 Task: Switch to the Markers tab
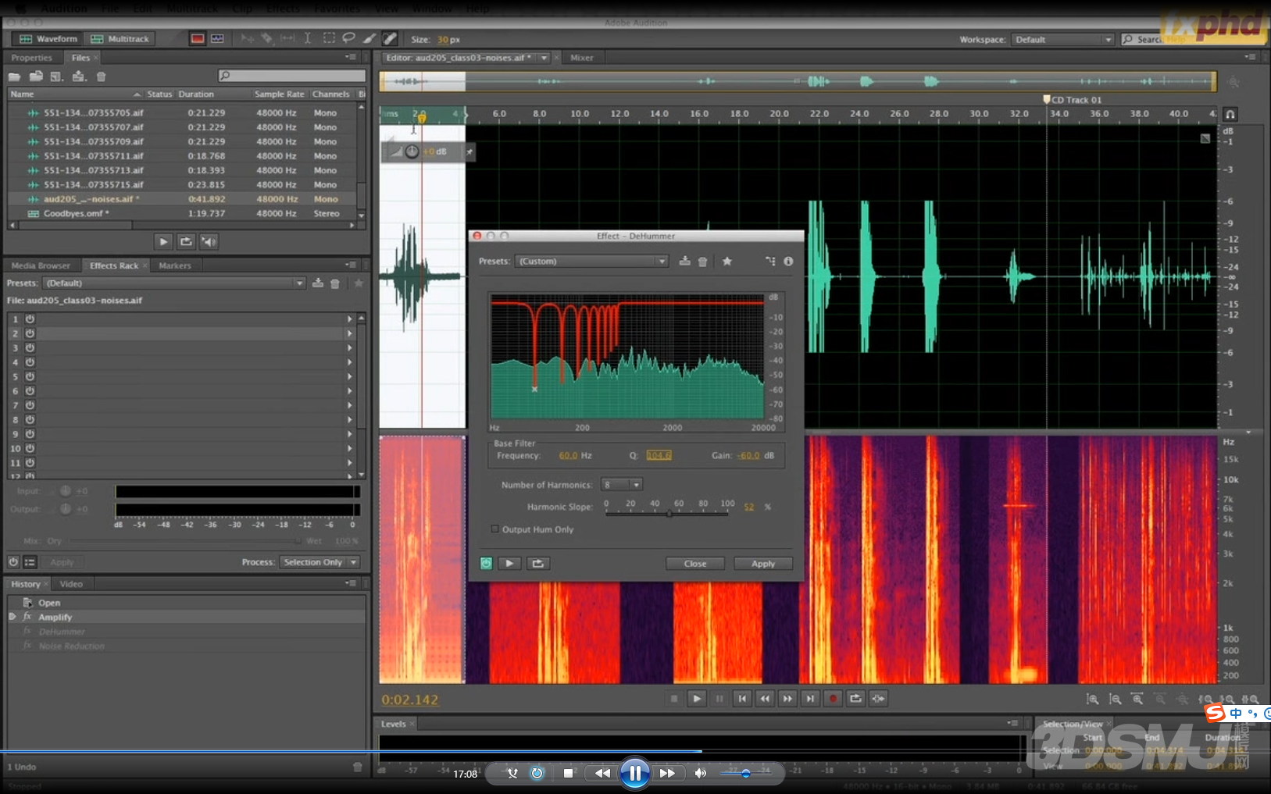point(175,265)
